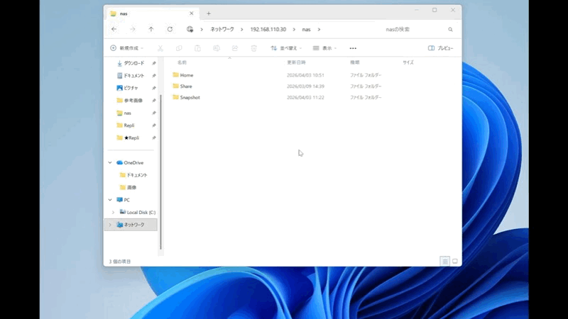Image resolution: width=568 pixels, height=319 pixels.
Task: Click the Copy icon in toolbar
Action: point(179,48)
